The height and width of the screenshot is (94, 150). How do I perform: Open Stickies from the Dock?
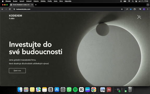click(x=32, y=90)
